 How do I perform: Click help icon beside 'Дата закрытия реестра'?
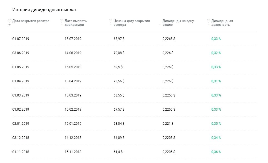click(10, 21)
